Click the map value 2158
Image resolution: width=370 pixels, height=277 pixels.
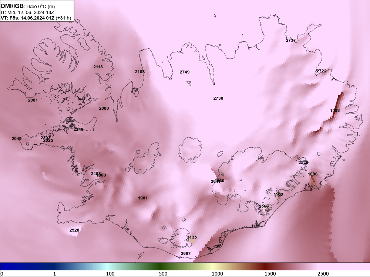140,72
